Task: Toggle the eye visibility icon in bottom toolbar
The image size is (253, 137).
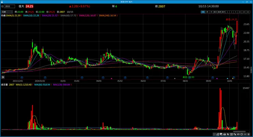Action: click(x=238, y=134)
